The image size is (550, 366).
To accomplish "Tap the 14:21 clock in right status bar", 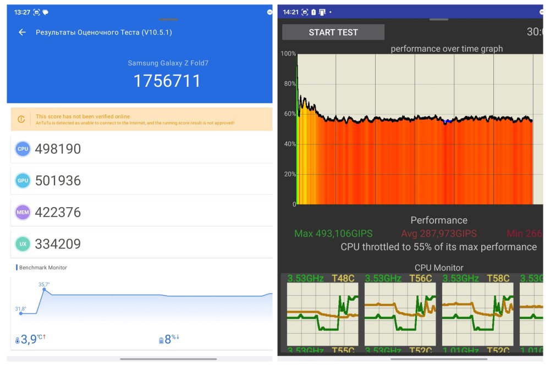I will coord(290,12).
